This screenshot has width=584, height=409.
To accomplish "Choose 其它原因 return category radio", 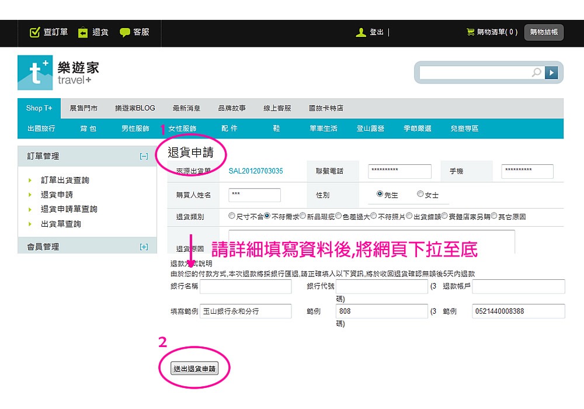I will point(494,216).
